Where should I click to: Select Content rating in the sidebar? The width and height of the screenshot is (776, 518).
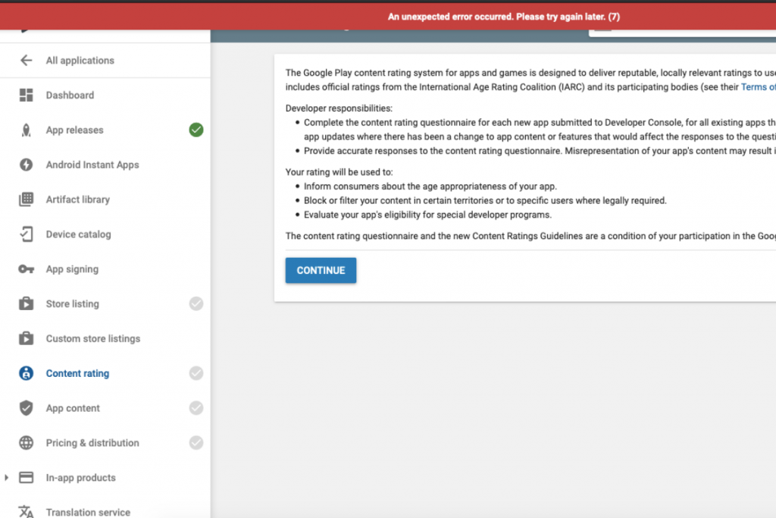tap(77, 373)
